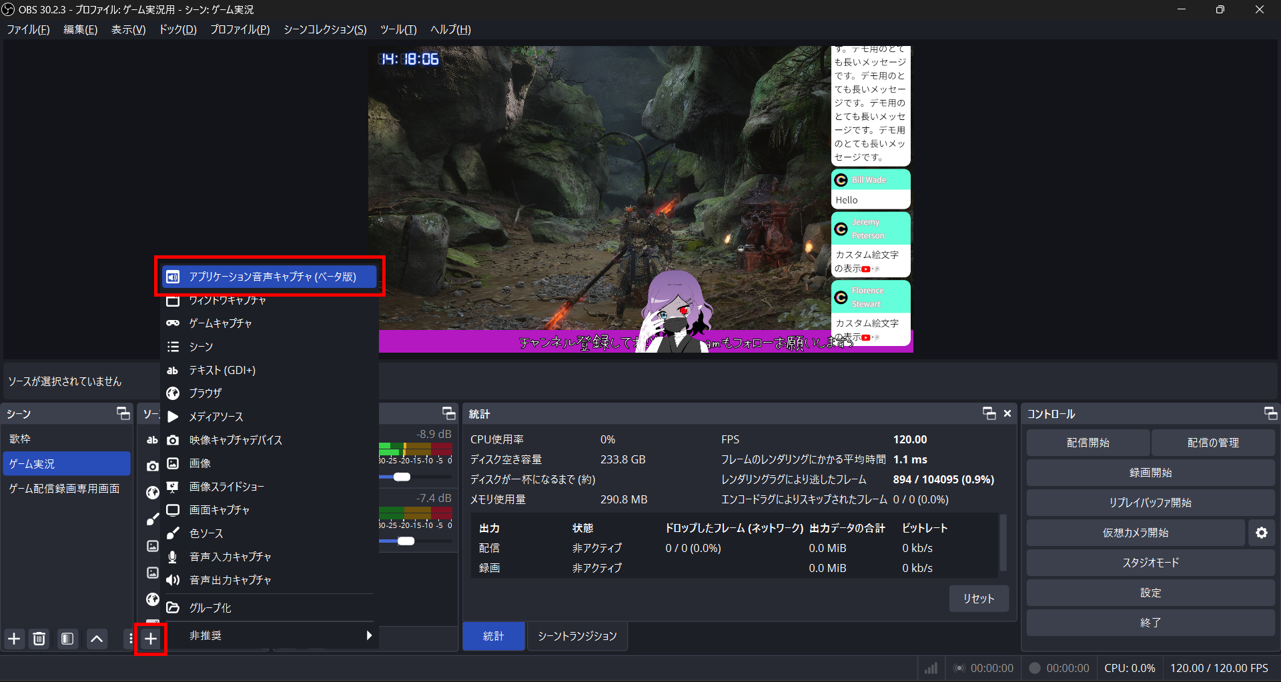Viewport: 1281px width, 682px height.
Task: Expand the 非推奨 submenu
Action: pyautogui.click(x=270, y=635)
